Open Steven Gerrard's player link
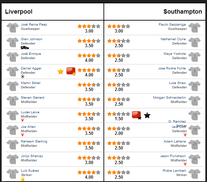Screen dimensions: 207x182 point(33,98)
